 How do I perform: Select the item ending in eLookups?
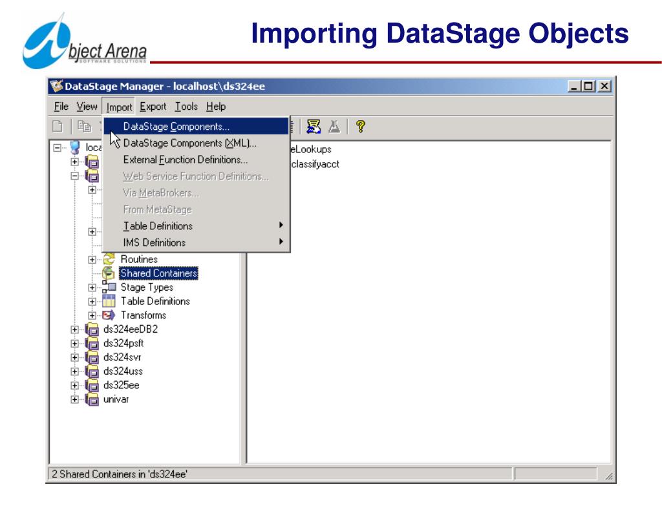311,149
